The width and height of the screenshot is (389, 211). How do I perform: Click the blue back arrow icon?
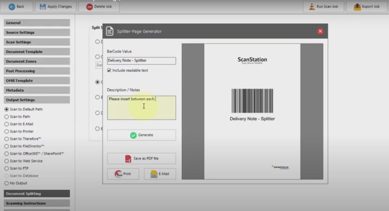12,7
